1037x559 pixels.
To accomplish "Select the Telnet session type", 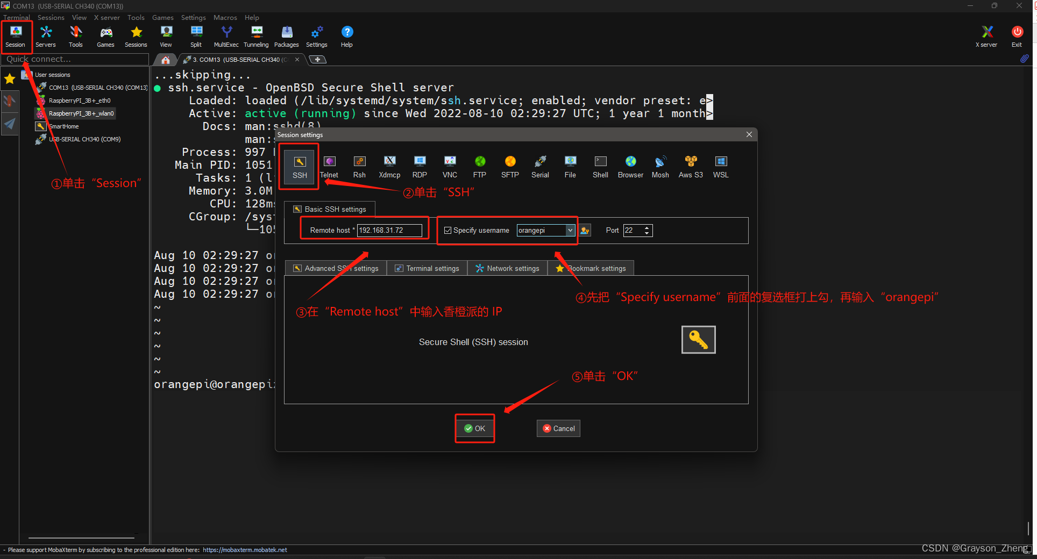I will coord(329,167).
